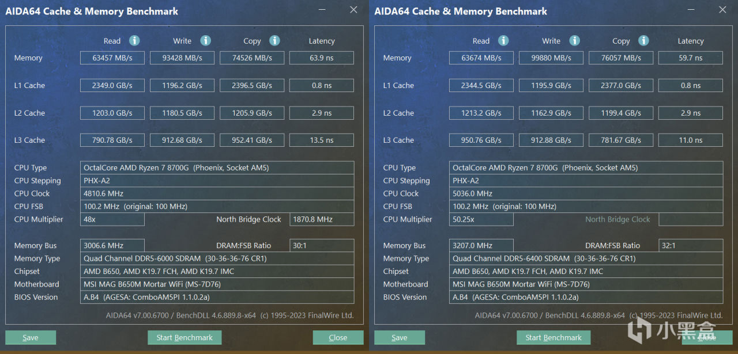Image resolution: width=738 pixels, height=354 pixels.
Task: Click the Copy info icon in left window
Action: click(x=274, y=40)
